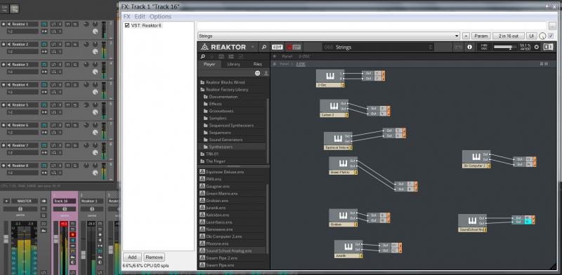562x275 pixels.
Task: Toggle the Reaktor audio engine power icon
Action: pos(536,47)
